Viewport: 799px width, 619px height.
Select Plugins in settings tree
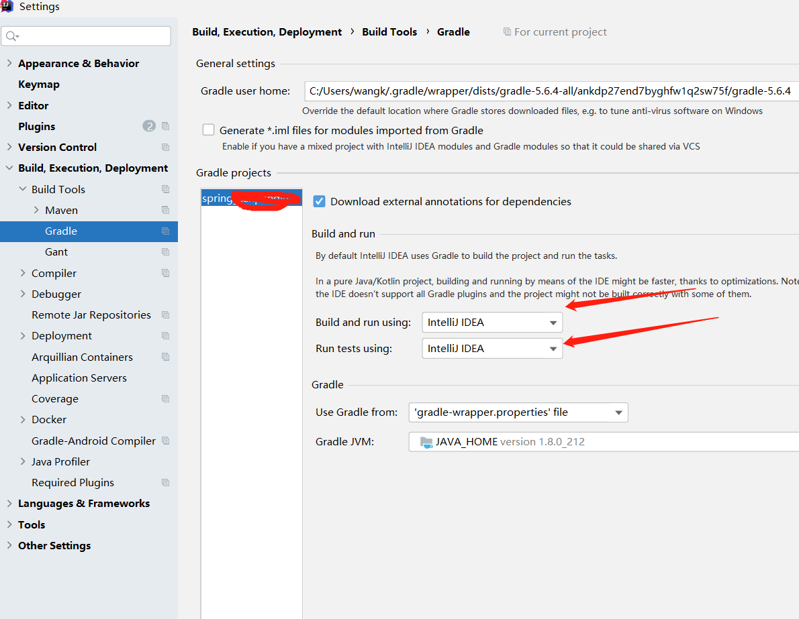pos(37,126)
